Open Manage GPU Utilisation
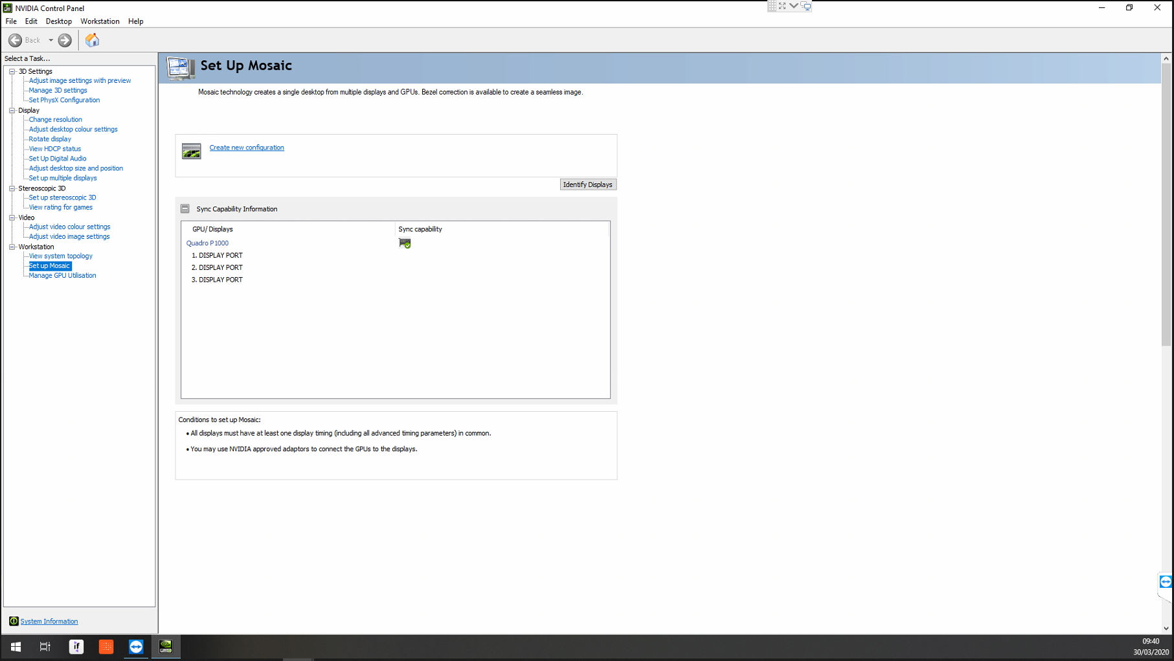1174x661 pixels. [62, 275]
